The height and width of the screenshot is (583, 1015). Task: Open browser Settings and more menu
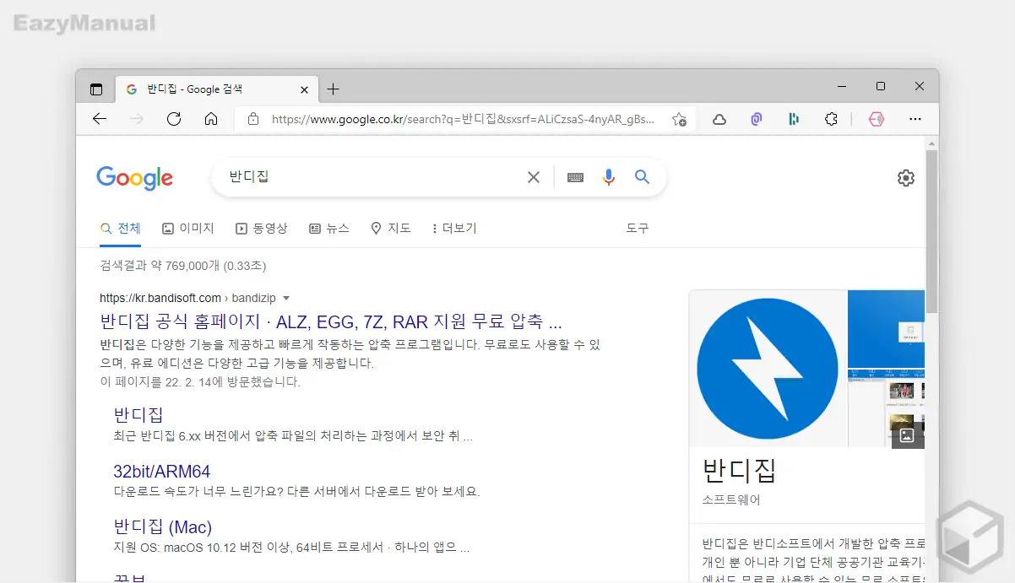[x=915, y=120]
